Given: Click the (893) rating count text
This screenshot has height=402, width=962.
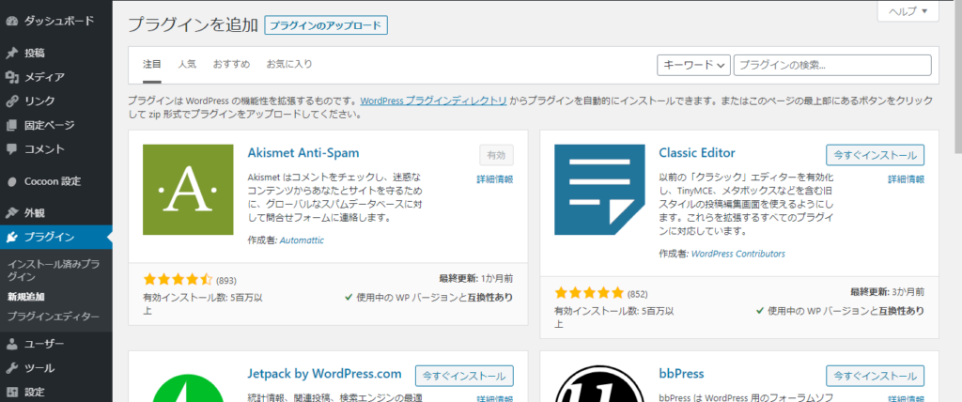Looking at the screenshot, I should pos(226,280).
